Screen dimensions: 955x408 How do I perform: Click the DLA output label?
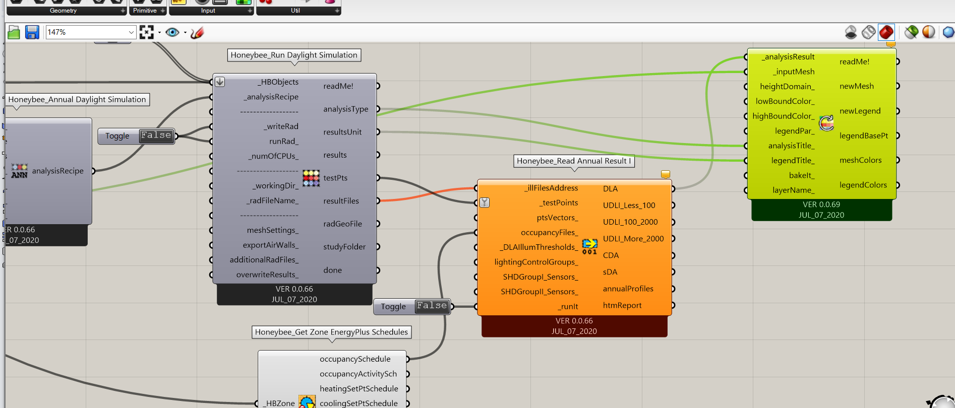tap(610, 189)
